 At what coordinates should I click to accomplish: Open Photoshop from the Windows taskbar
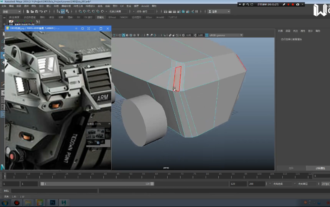(53, 202)
